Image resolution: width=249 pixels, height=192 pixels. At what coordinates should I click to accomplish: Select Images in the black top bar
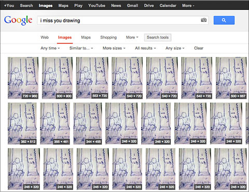(46, 6)
